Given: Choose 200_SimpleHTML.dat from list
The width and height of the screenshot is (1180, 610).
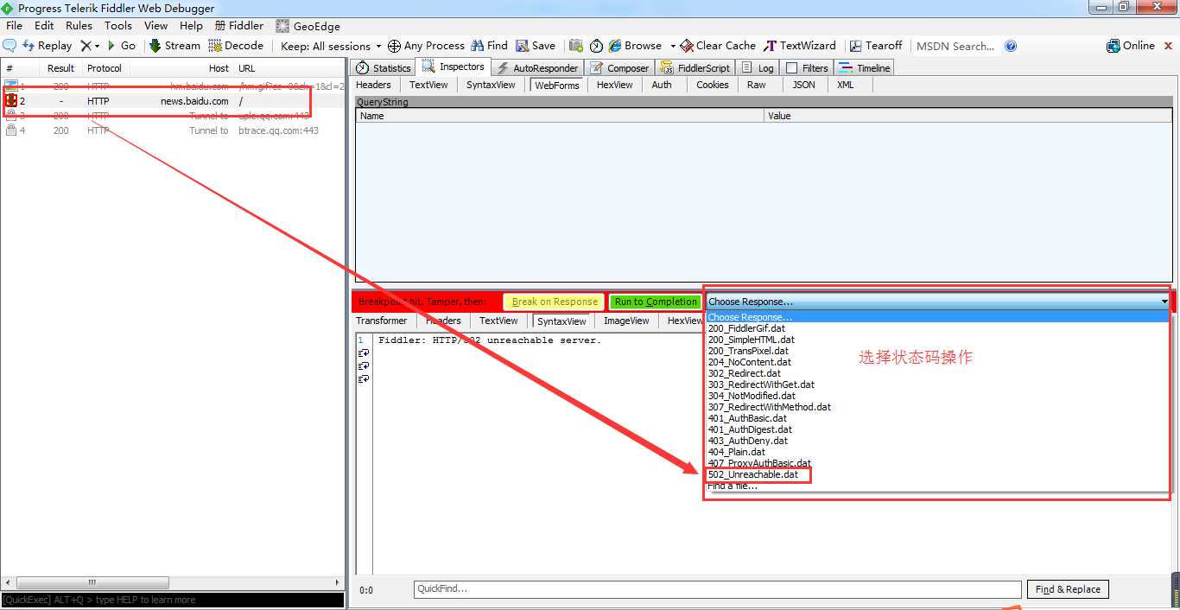Looking at the screenshot, I should click(752, 340).
